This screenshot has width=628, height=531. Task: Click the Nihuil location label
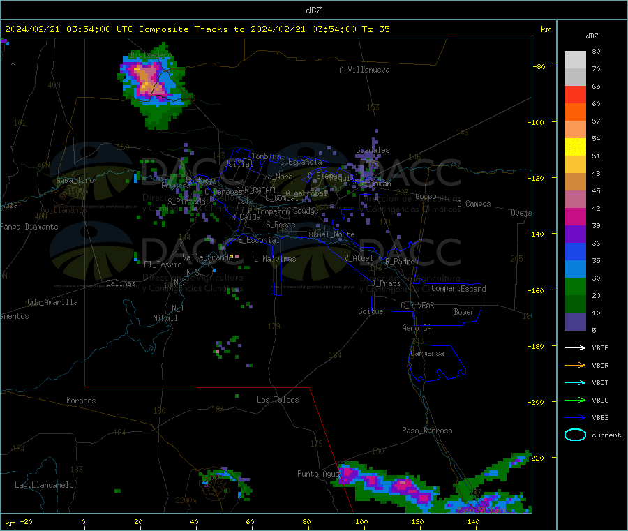tap(165, 318)
